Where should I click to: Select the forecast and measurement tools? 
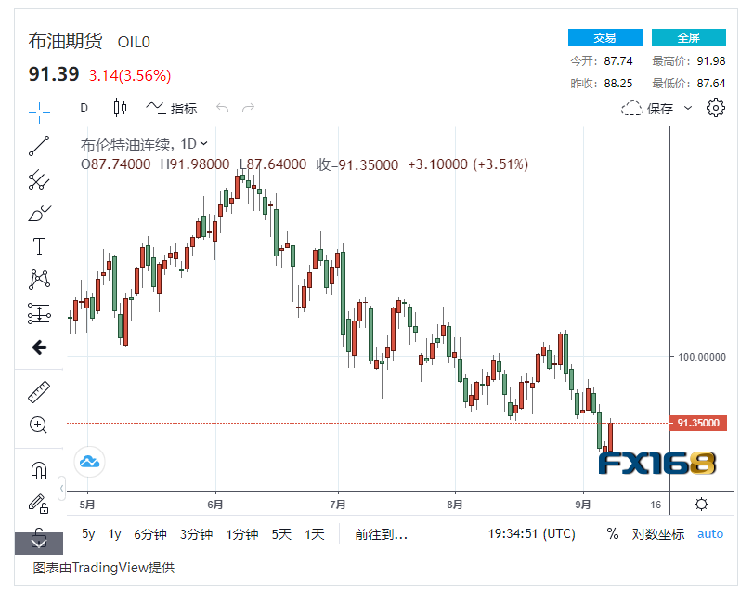39,313
